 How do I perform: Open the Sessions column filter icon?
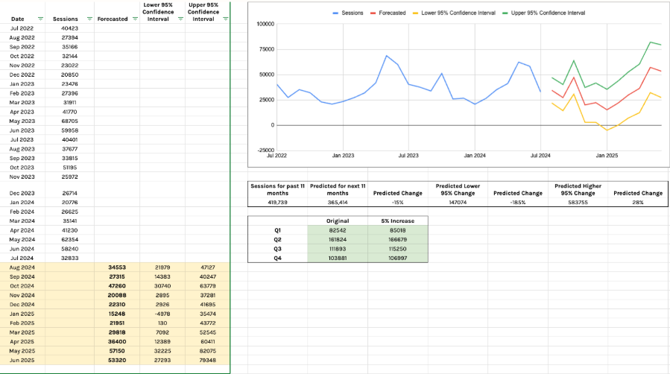[x=89, y=19]
